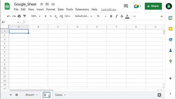The height and width of the screenshot is (99, 176).
Task: Select column B header
Action: [38, 27]
